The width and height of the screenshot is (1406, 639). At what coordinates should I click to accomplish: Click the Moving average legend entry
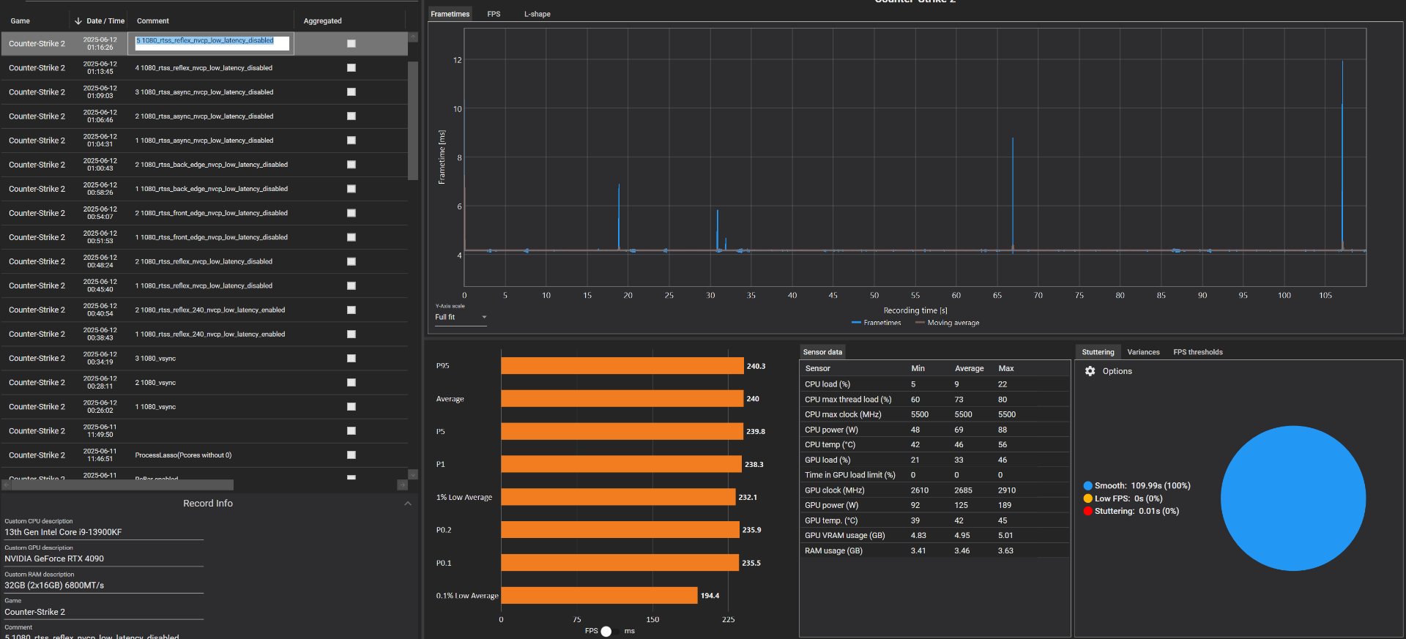947,323
